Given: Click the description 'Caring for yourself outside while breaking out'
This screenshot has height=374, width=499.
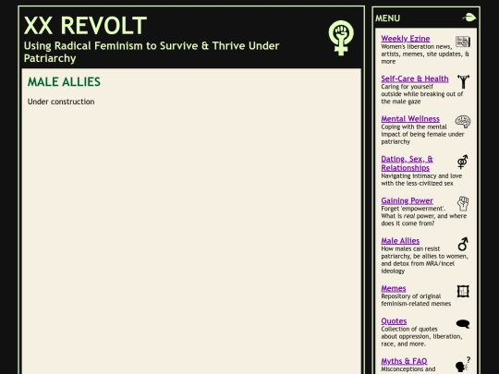Looking at the screenshot, I should [422, 94].
